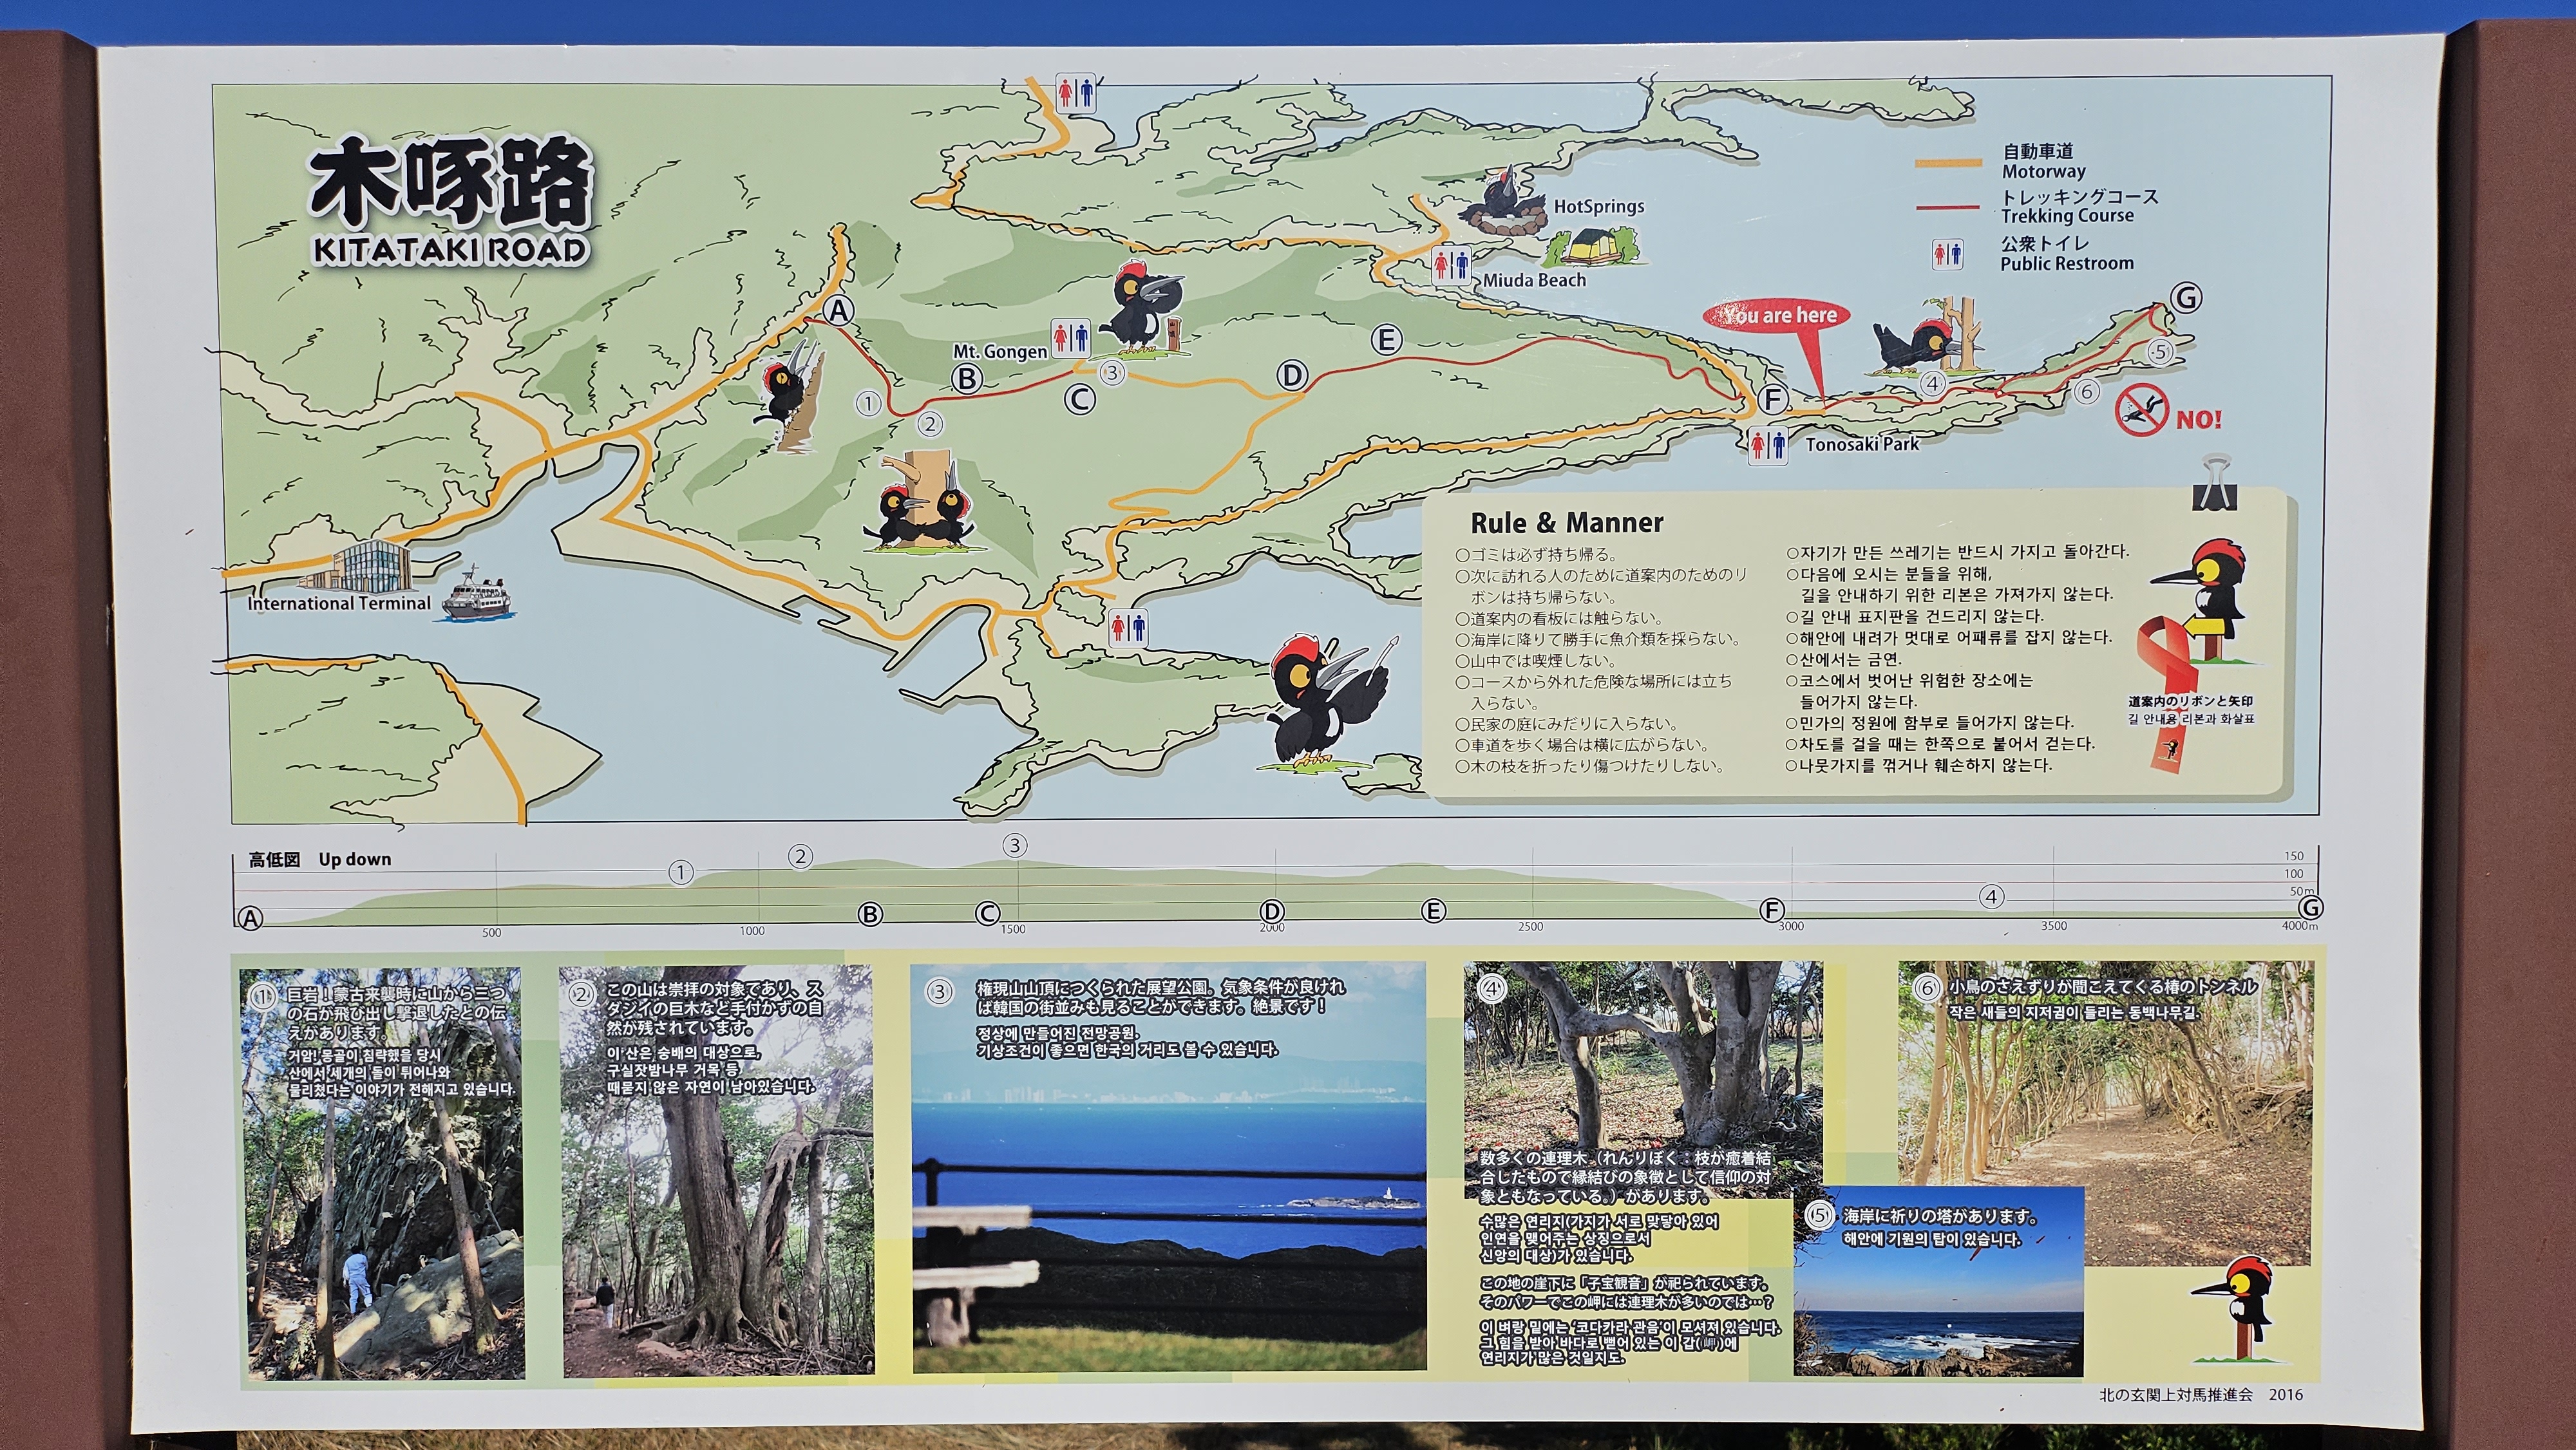Click waypoint A on the map
Image resolution: width=2576 pixels, height=1450 pixels.
click(x=838, y=311)
